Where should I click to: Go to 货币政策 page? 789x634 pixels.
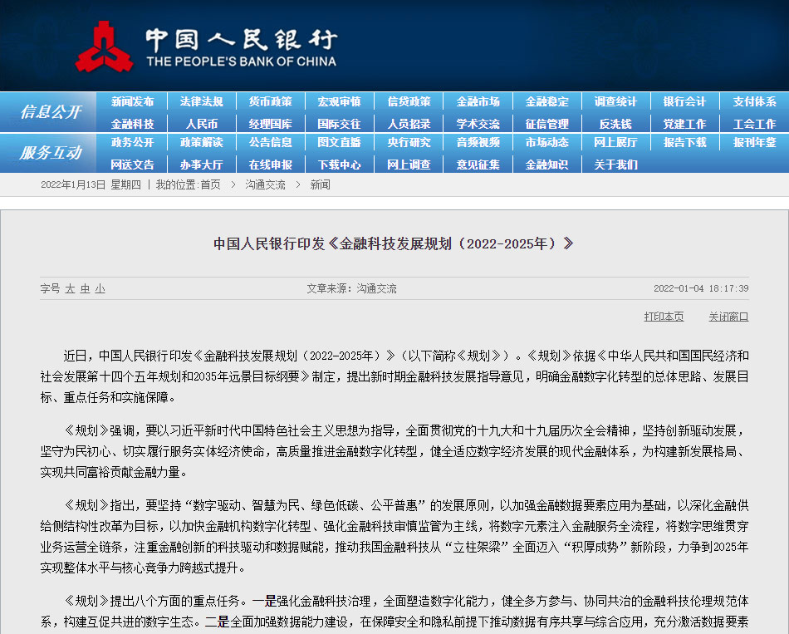tap(270, 101)
